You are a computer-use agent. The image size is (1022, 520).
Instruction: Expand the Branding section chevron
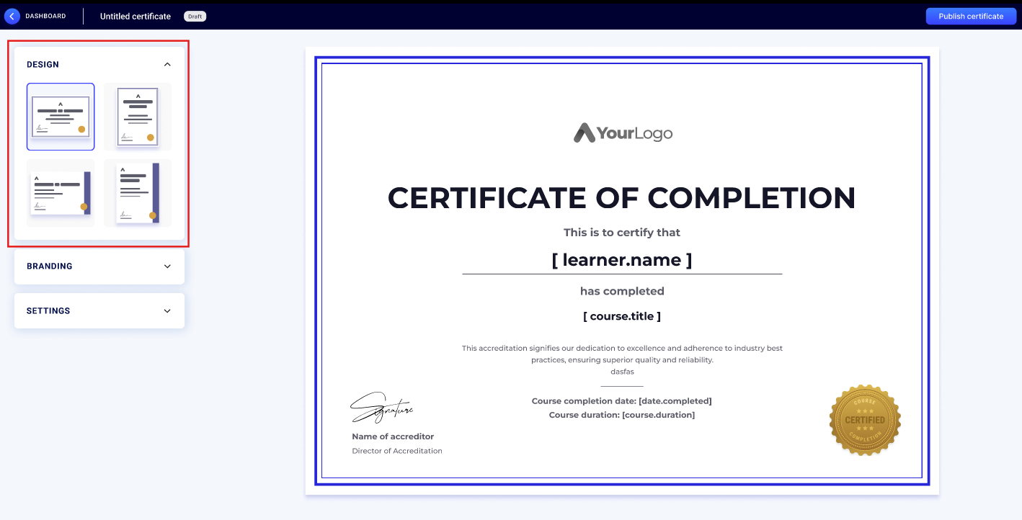(167, 266)
